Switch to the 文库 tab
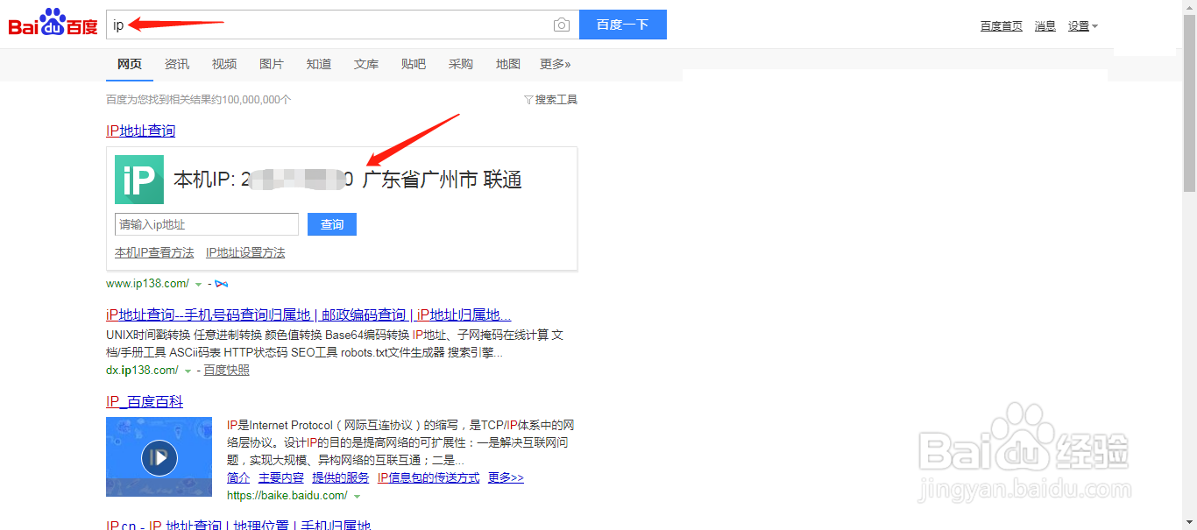 [366, 64]
